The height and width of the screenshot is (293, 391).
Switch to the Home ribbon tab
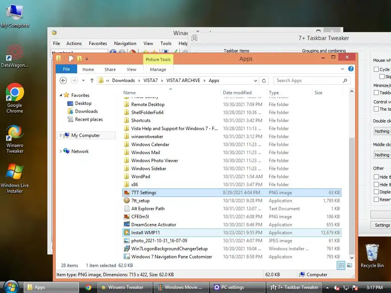[88, 69]
